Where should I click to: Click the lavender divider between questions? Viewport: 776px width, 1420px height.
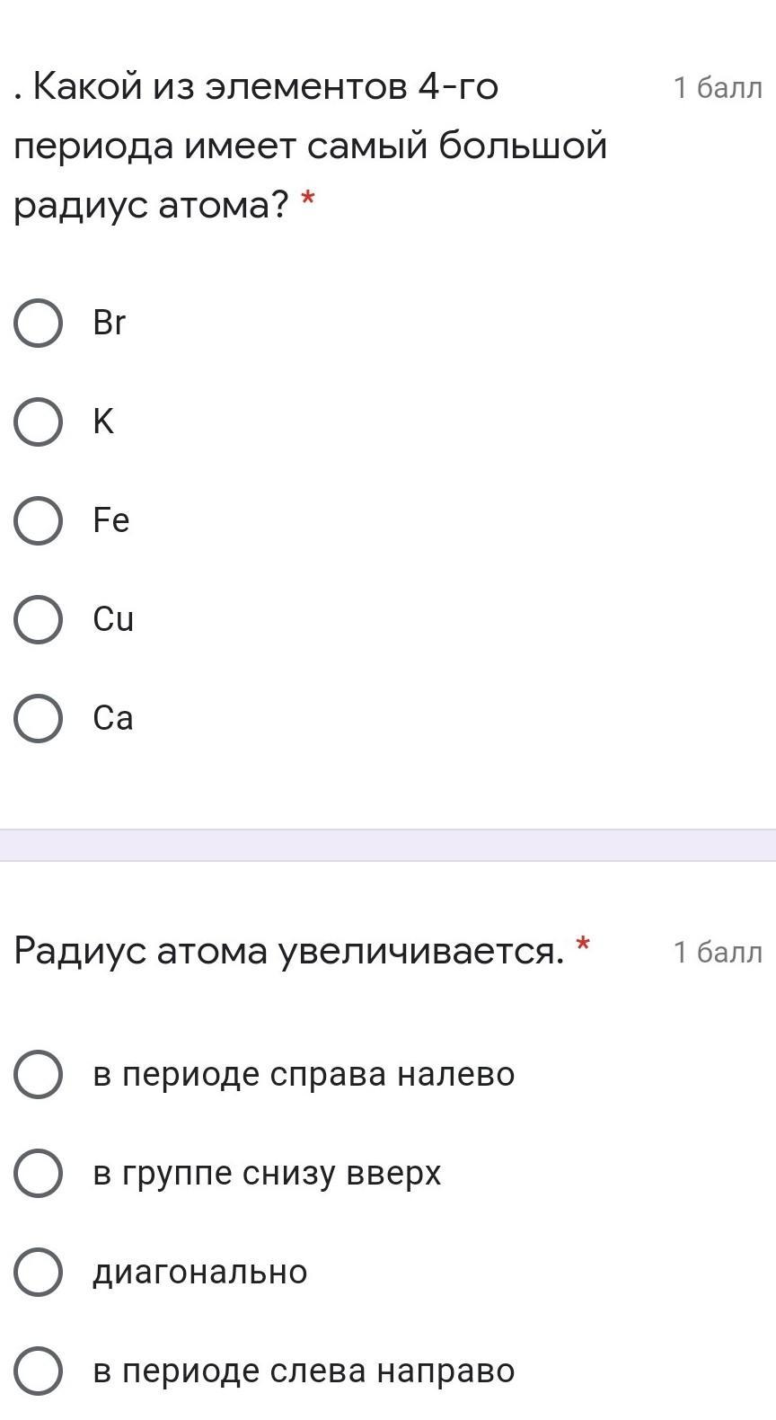point(388,846)
